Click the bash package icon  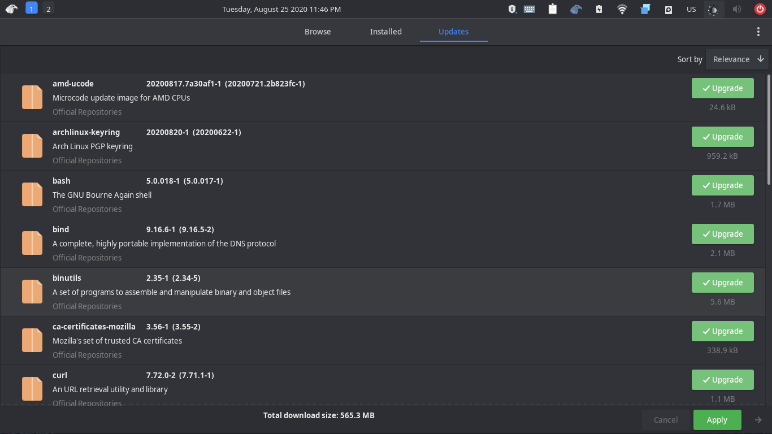(32, 194)
